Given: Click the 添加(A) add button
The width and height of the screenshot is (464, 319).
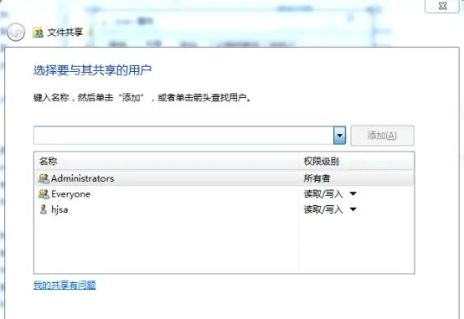Looking at the screenshot, I should [x=382, y=136].
